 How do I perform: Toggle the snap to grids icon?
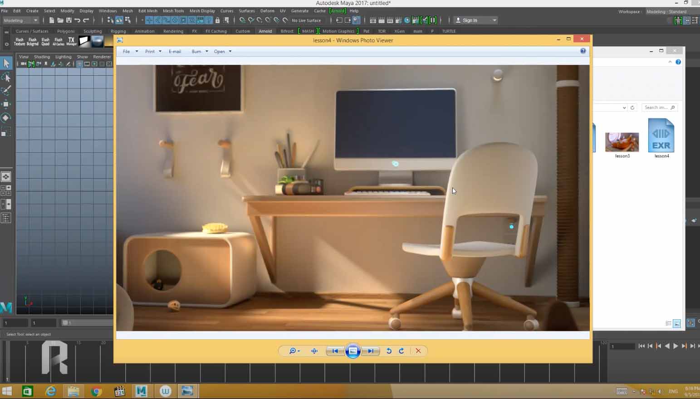(x=149, y=20)
